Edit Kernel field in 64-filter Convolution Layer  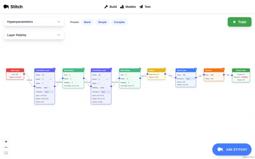[101, 79]
